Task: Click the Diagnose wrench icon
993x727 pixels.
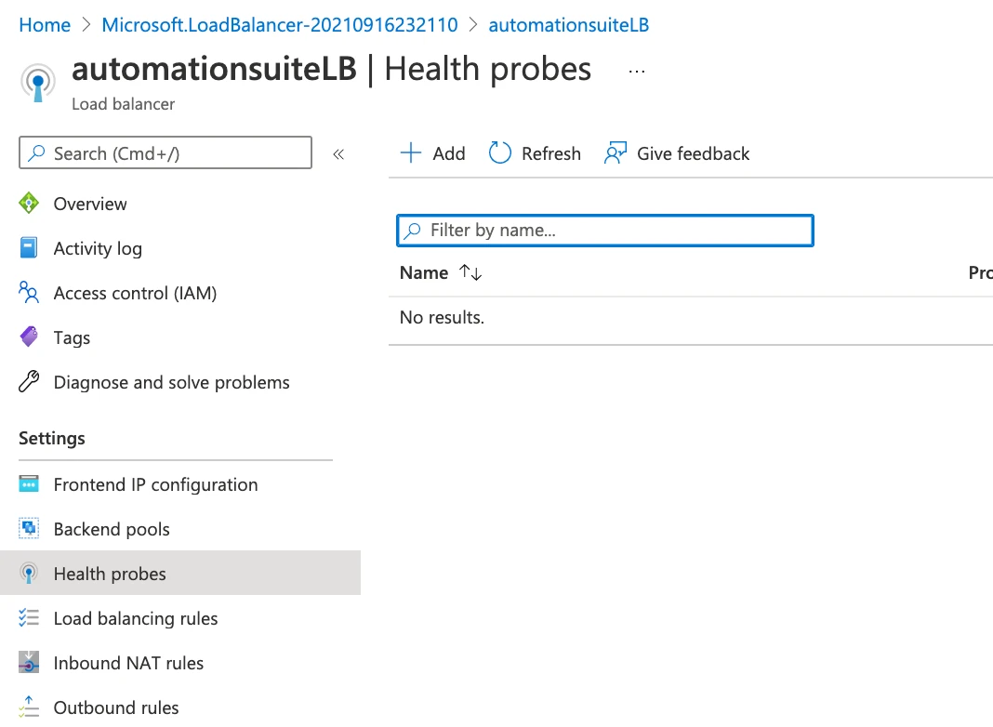Action: pos(29,382)
